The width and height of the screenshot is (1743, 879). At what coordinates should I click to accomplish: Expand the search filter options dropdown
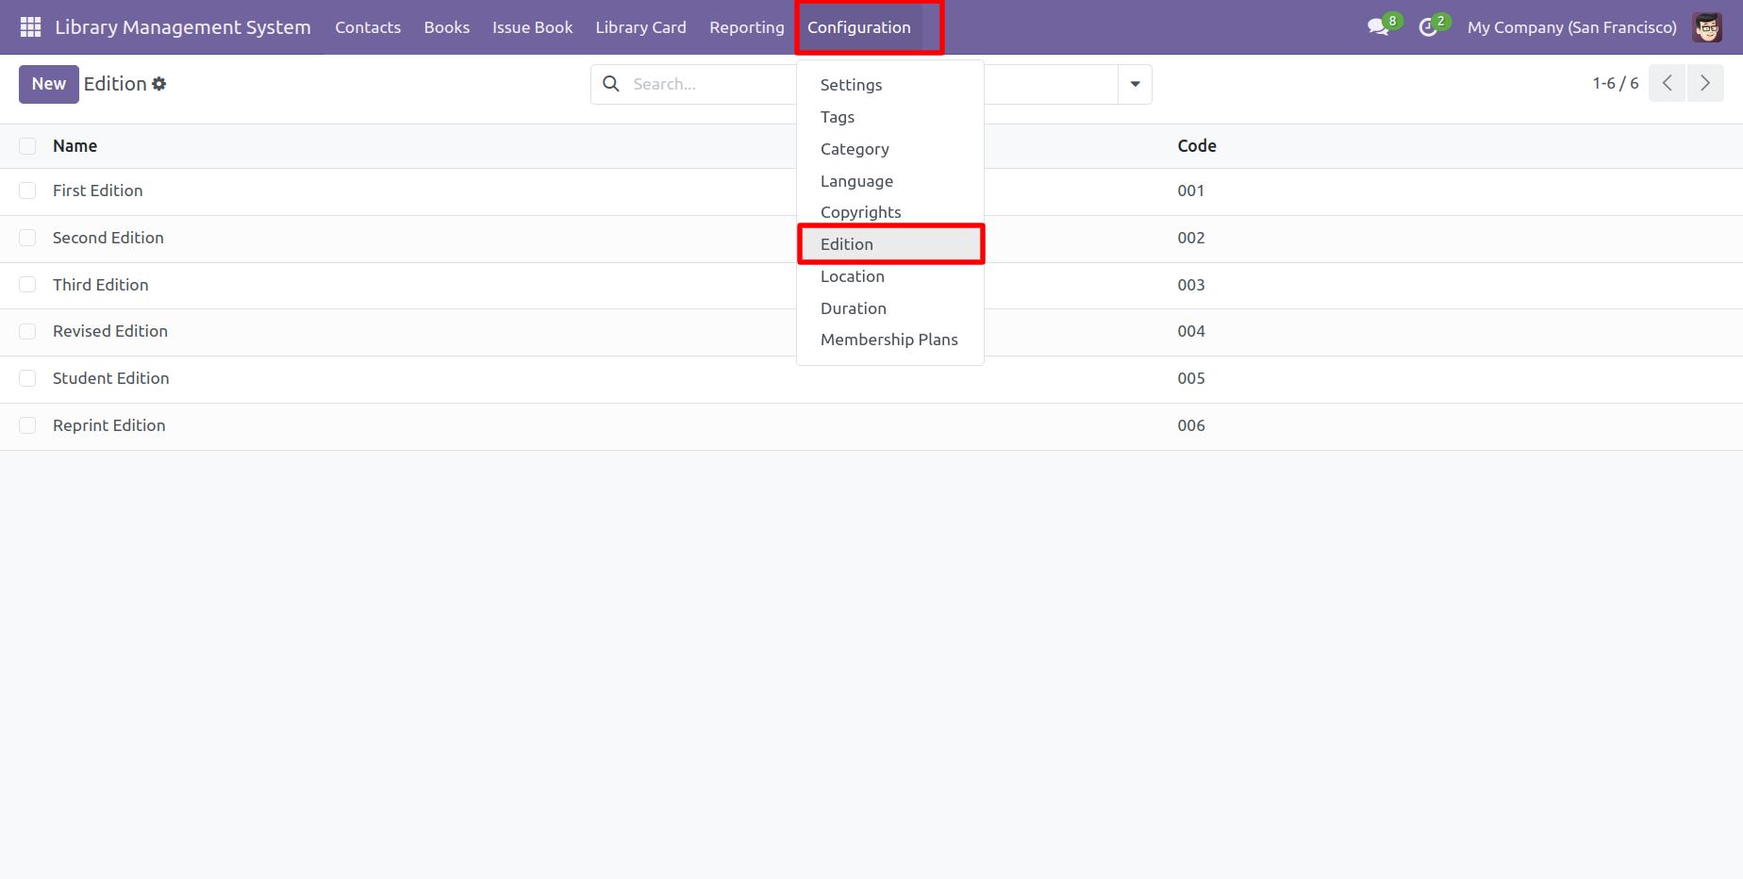click(x=1135, y=84)
